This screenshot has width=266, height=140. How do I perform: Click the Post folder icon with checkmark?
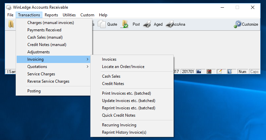coord(125,24)
